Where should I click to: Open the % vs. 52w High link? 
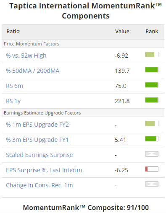coord(26,56)
